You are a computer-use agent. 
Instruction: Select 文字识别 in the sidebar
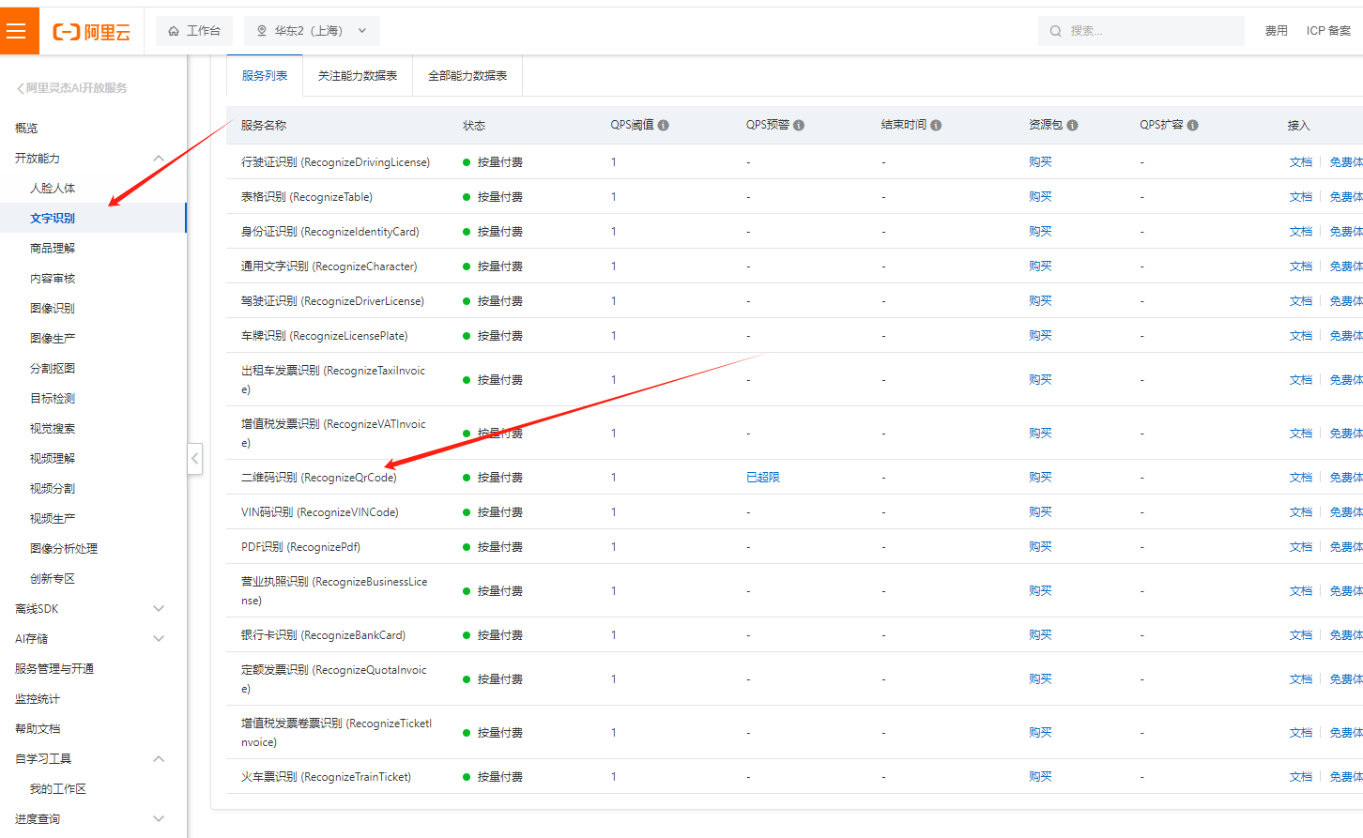[x=53, y=219]
